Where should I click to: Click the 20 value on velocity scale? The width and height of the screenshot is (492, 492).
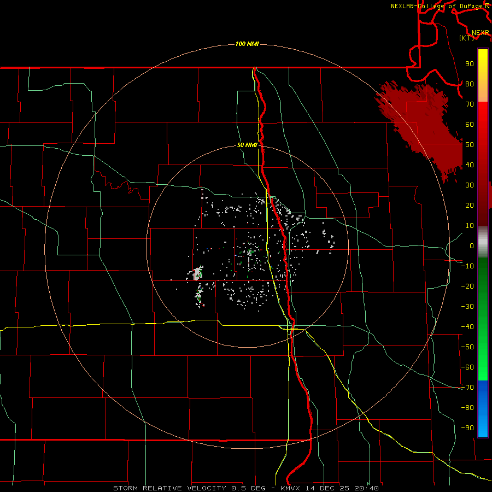(470, 205)
